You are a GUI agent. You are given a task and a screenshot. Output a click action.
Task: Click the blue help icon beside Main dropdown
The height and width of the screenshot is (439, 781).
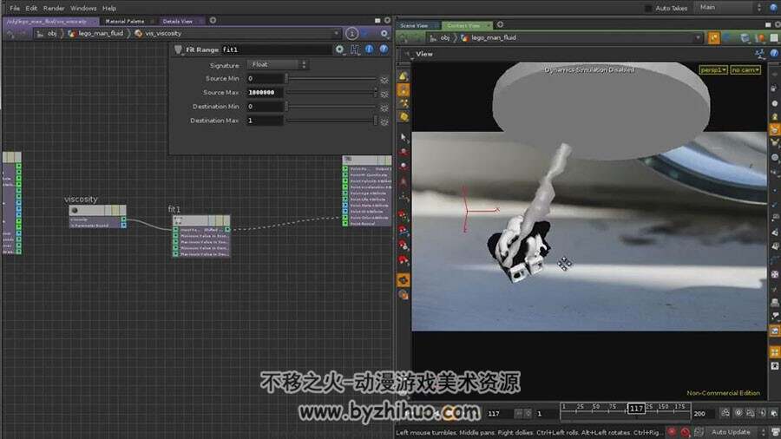774,8
